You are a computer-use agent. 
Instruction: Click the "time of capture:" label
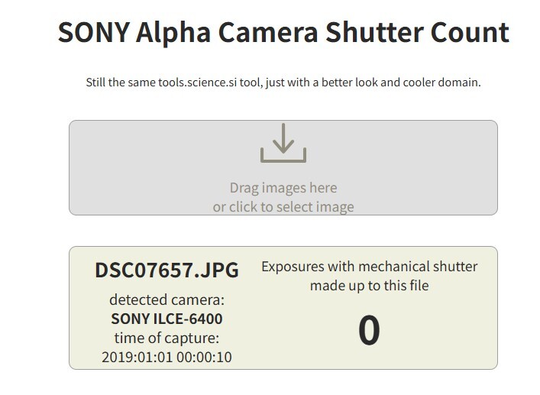point(167,338)
